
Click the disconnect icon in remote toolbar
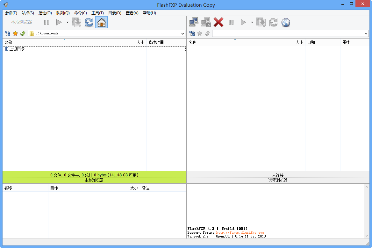point(206,22)
